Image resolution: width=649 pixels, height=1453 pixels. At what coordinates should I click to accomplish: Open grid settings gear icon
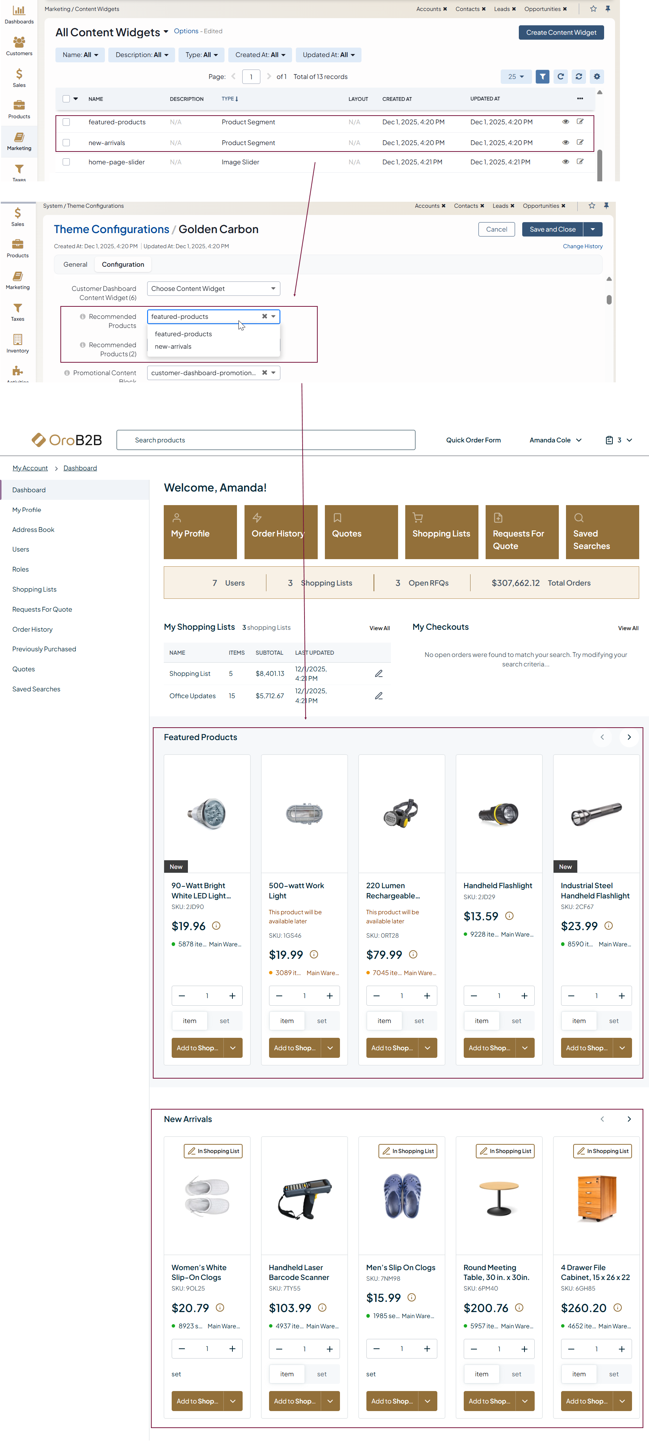click(597, 77)
